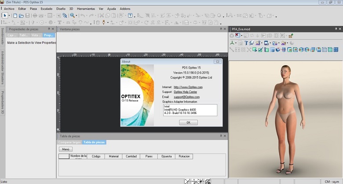Click the red X clear cloth icon in 3D panel

(238, 36)
